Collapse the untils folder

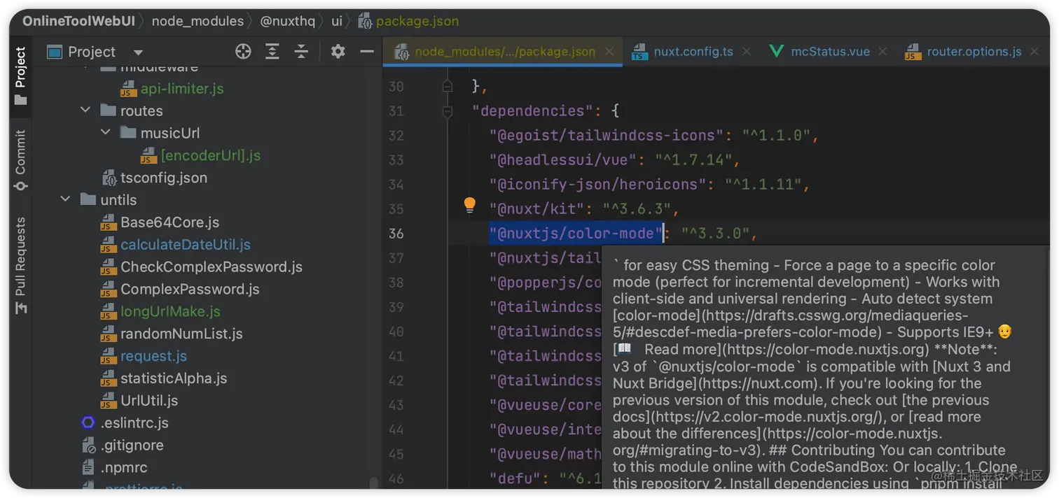click(65, 199)
